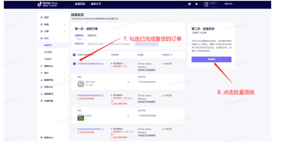Open order link 576460754248764336
This screenshot has width=281, height=146.
89,64
